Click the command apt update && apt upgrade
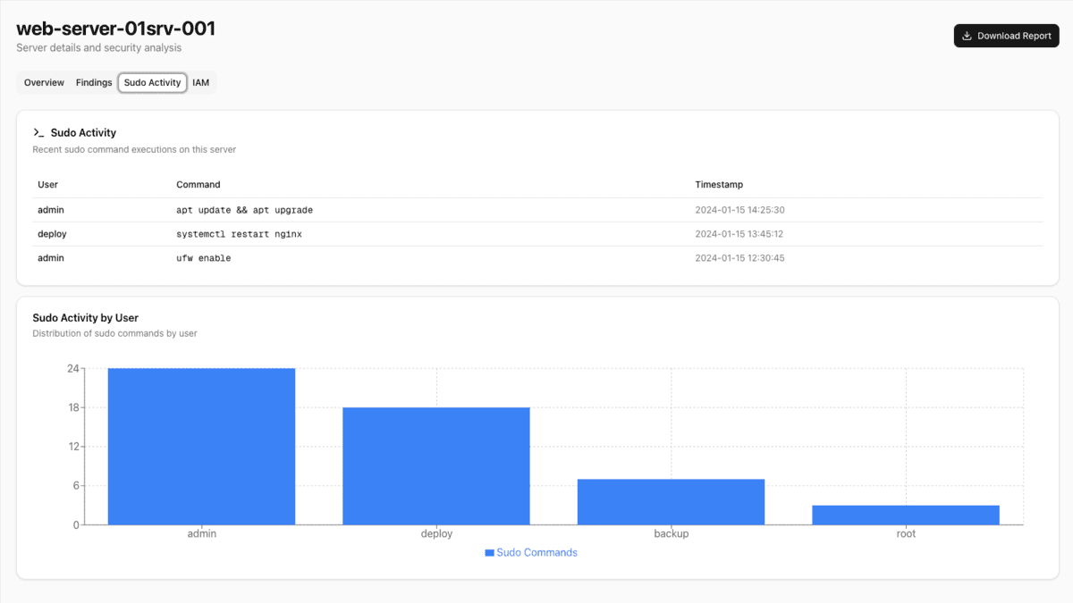Image resolution: width=1073 pixels, height=603 pixels. point(245,209)
